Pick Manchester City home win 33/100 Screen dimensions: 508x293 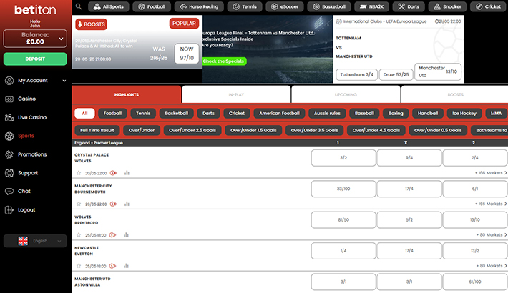(x=343, y=189)
